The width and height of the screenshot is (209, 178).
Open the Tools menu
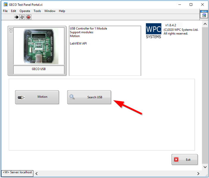click(x=37, y=11)
